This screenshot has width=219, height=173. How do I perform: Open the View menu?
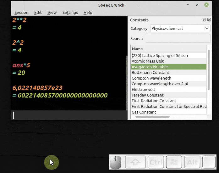pyautogui.click(x=52, y=13)
